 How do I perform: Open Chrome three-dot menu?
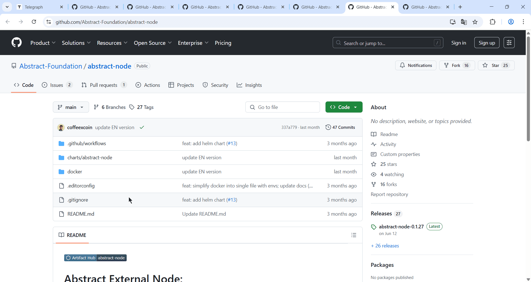pos(523,22)
